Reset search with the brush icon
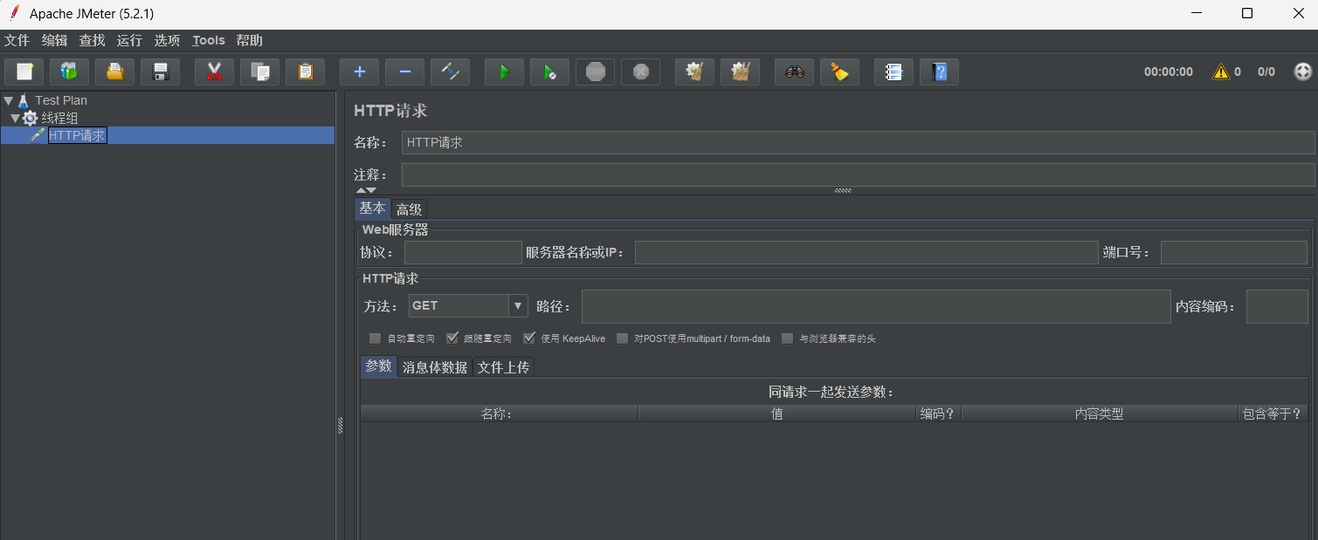 tap(840, 72)
